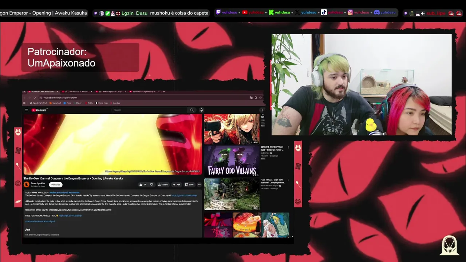The height and width of the screenshot is (262, 466).
Task: Click the yuhdesu Kick icon in overlay
Action: (271, 12)
